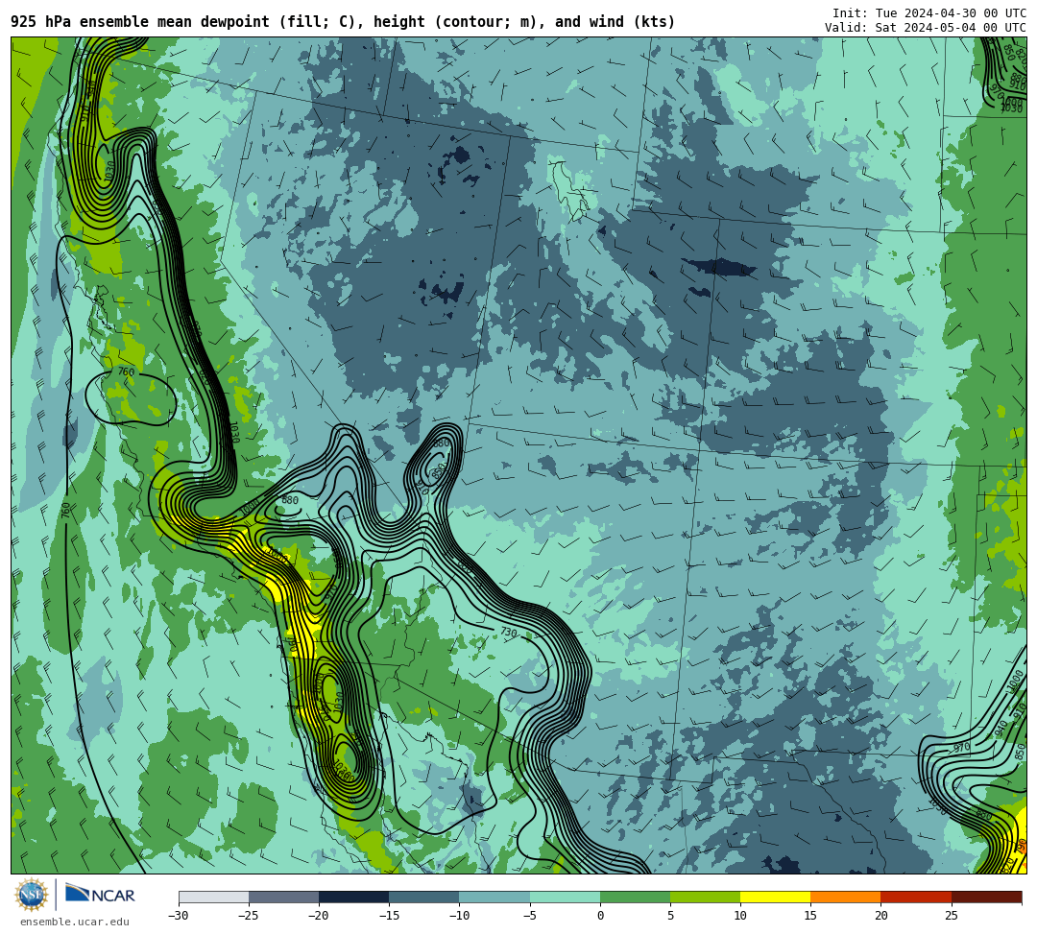Image resolution: width=1037 pixels, height=934 pixels.
Task: Click the positive '10' colorbar tick label
Action: click(x=740, y=916)
